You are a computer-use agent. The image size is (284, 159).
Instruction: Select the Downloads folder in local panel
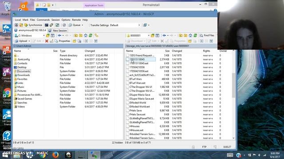[x=24, y=75]
